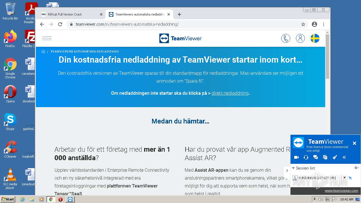Launch Internet Explorer from taskbar
Image resolution: width=361 pixels, height=203 pixels.
22,199
